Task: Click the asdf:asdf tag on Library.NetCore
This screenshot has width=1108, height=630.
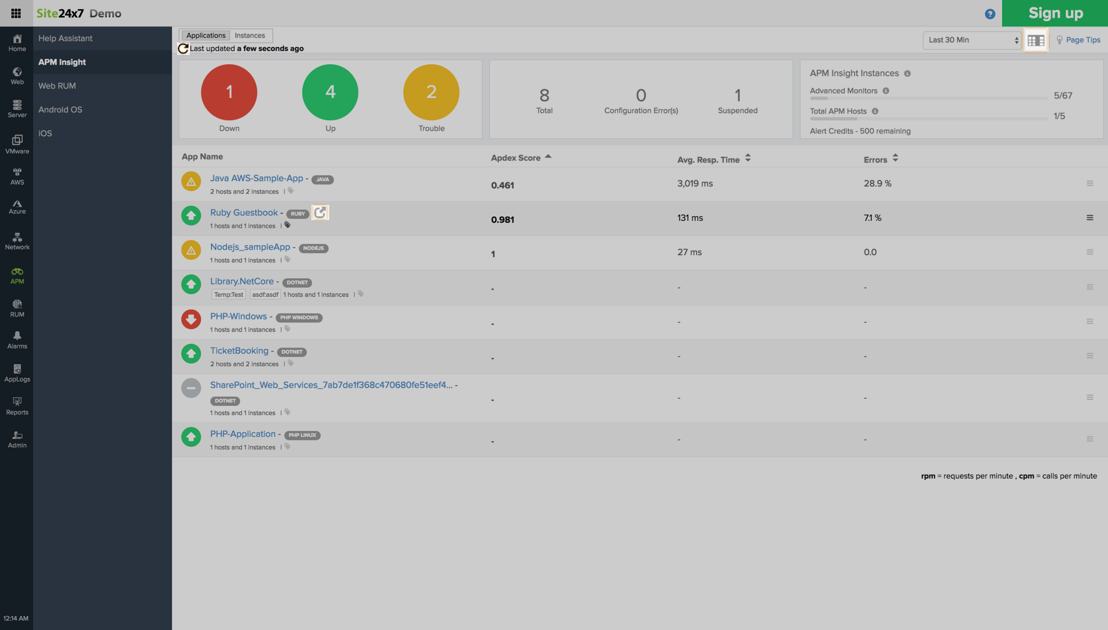Action: click(x=265, y=294)
